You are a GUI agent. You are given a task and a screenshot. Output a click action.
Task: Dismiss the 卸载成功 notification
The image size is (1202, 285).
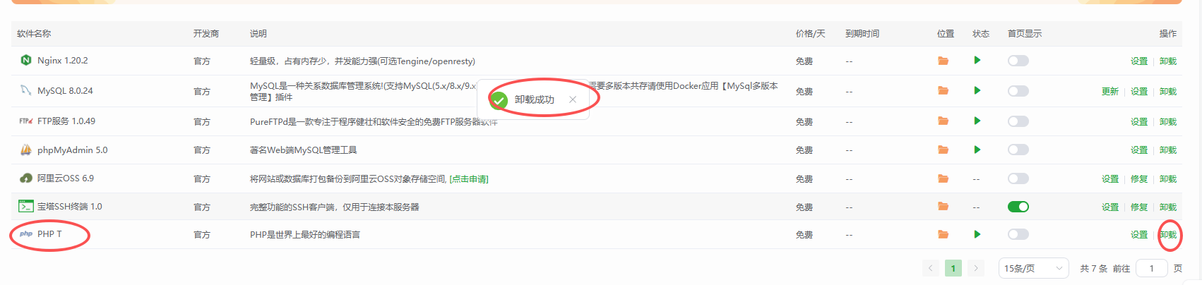[x=573, y=99]
